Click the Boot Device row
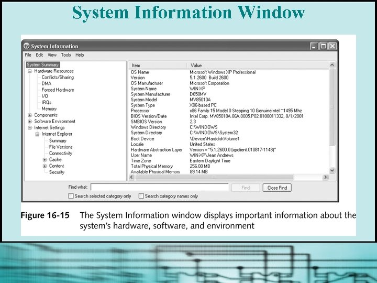Image resolution: width=377 pixels, height=283 pixels. pyautogui.click(x=229, y=139)
